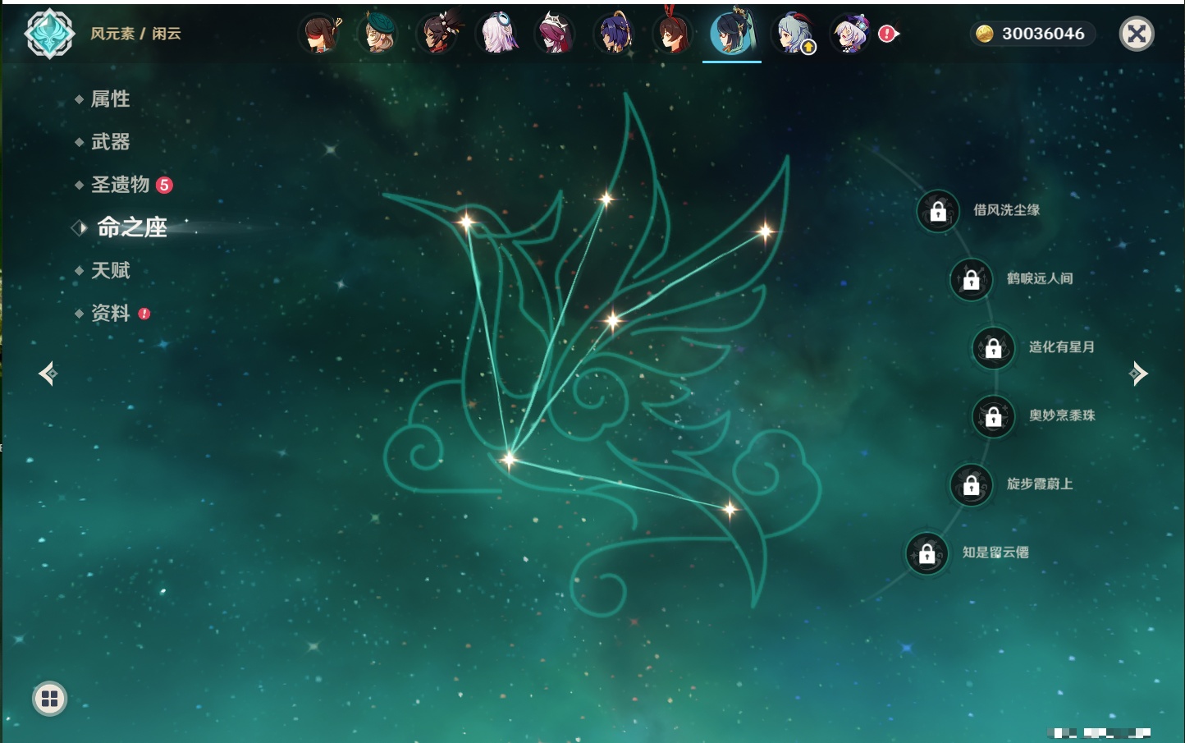Open the 鹤唳远人间 locked constellation node
Screen dimensions: 1185x743
(972, 280)
